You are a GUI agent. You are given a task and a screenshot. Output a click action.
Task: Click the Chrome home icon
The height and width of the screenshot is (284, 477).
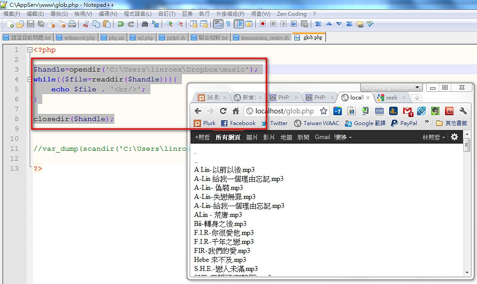click(x=236, y=111)
